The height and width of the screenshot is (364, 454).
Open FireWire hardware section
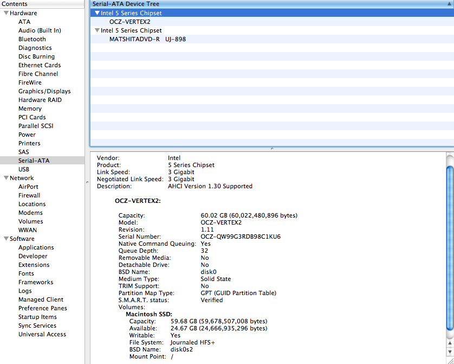(30, 82)
